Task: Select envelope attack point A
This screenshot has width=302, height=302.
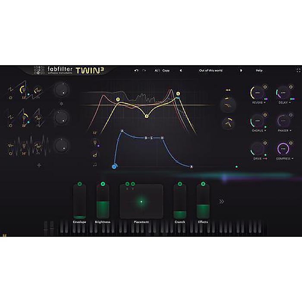Action: click(122, 131)
